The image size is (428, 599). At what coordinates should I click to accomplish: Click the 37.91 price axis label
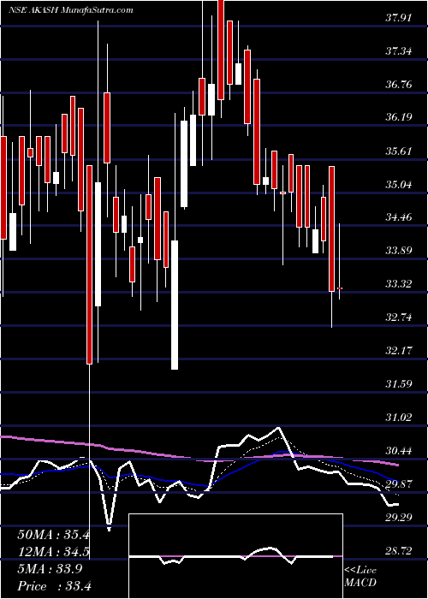pyautogui.click(x=399, y=18)
